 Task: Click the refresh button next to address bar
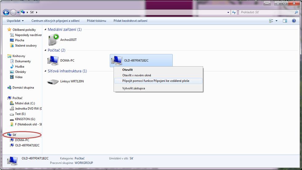(234, 12)
